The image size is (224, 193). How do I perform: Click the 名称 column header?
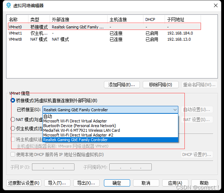pyautogui.click(x=18, y=19)
